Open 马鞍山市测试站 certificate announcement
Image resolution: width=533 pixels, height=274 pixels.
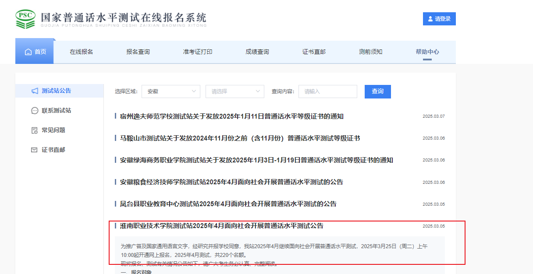click(x=240, y=138)
